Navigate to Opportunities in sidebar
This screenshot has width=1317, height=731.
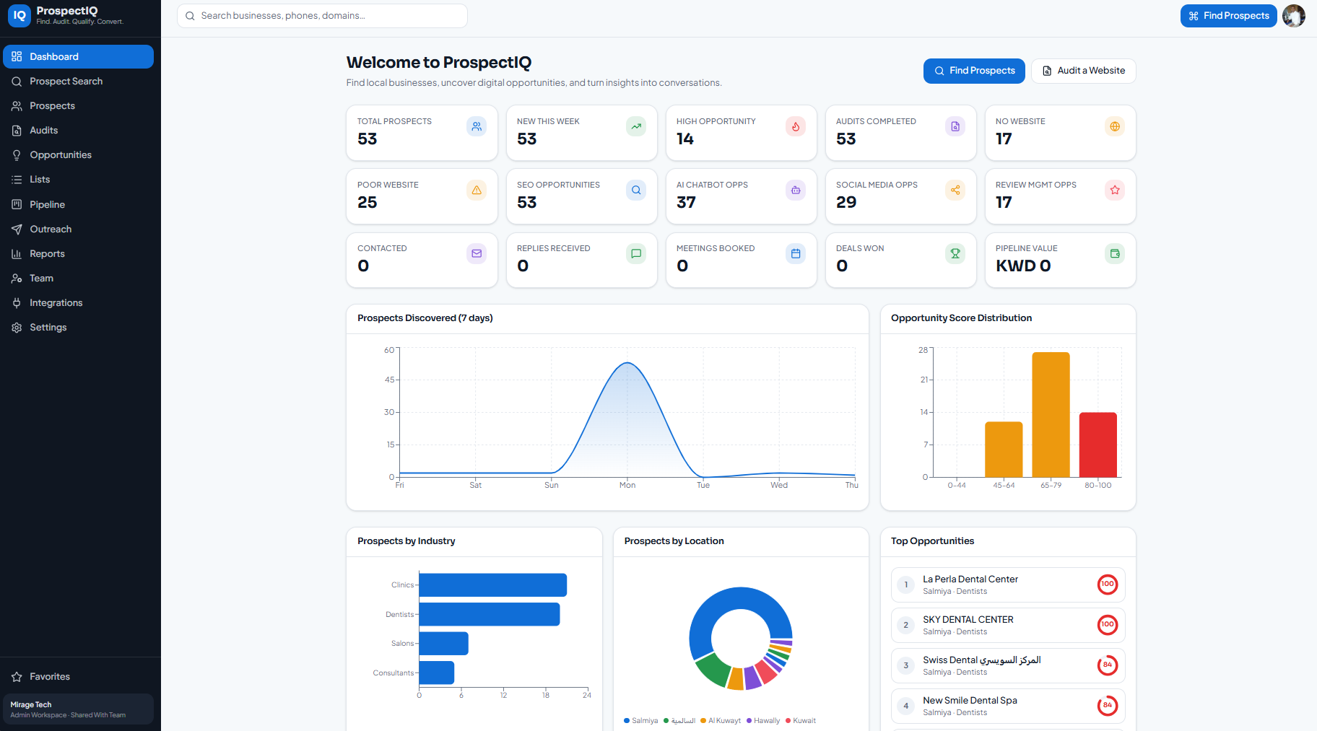coord(78,154)
